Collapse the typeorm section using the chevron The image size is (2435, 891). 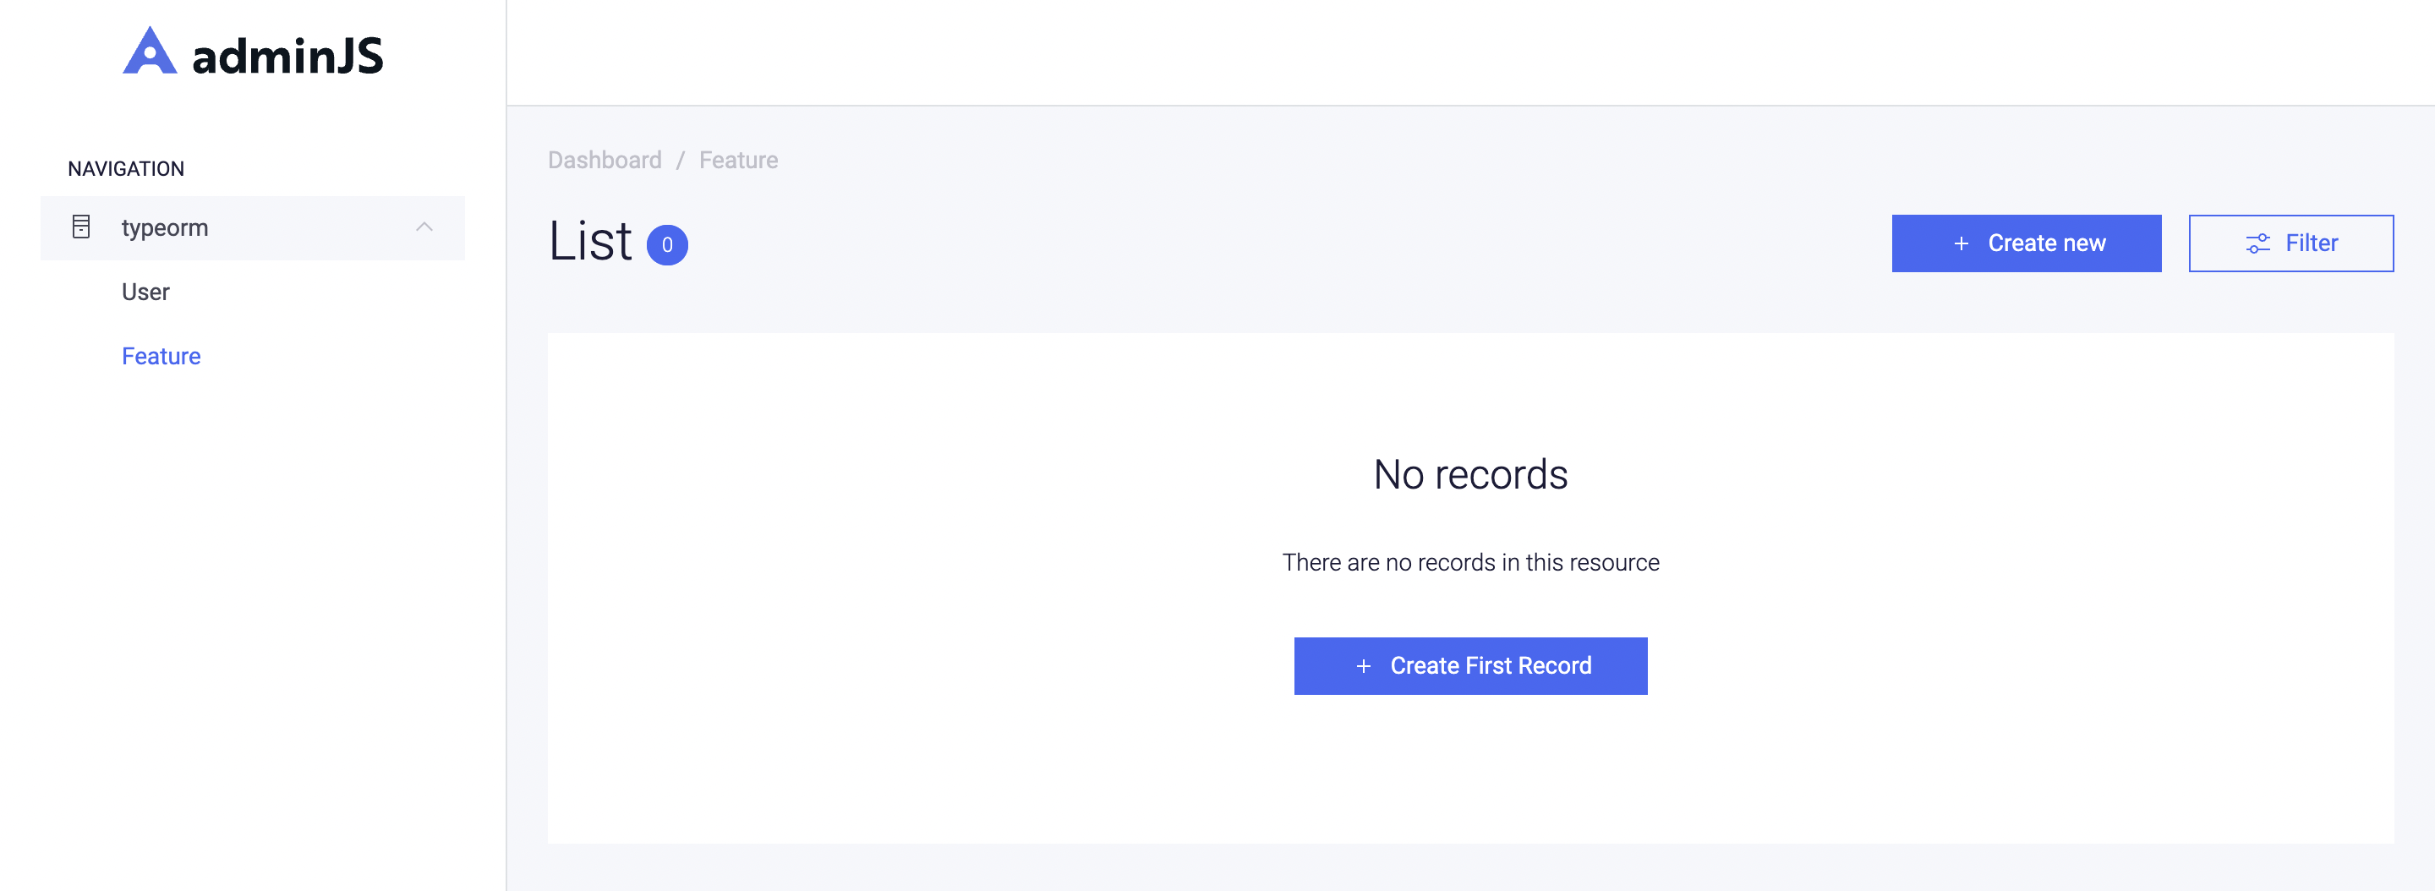tap(424, 227)
